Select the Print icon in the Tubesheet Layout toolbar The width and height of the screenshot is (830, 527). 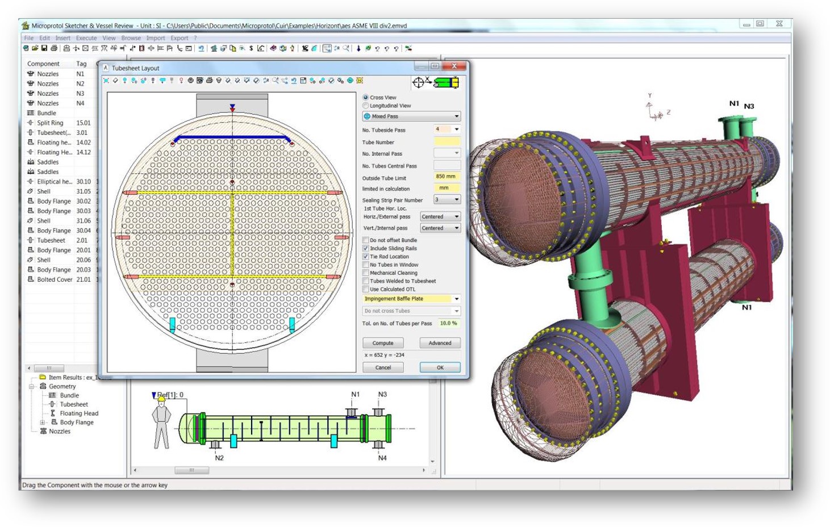click(208, 82)
